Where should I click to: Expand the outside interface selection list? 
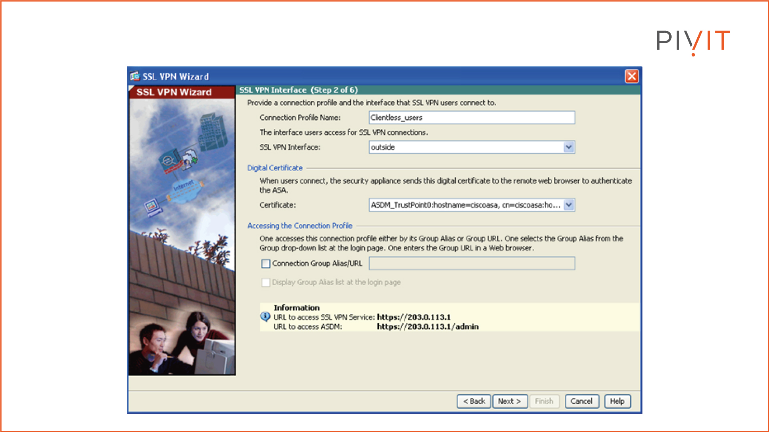(568, 147)
